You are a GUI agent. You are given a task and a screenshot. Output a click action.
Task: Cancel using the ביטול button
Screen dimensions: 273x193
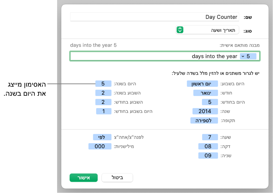coord(117,178)
